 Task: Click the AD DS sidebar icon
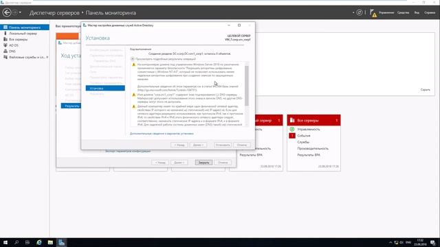point(5,45)
